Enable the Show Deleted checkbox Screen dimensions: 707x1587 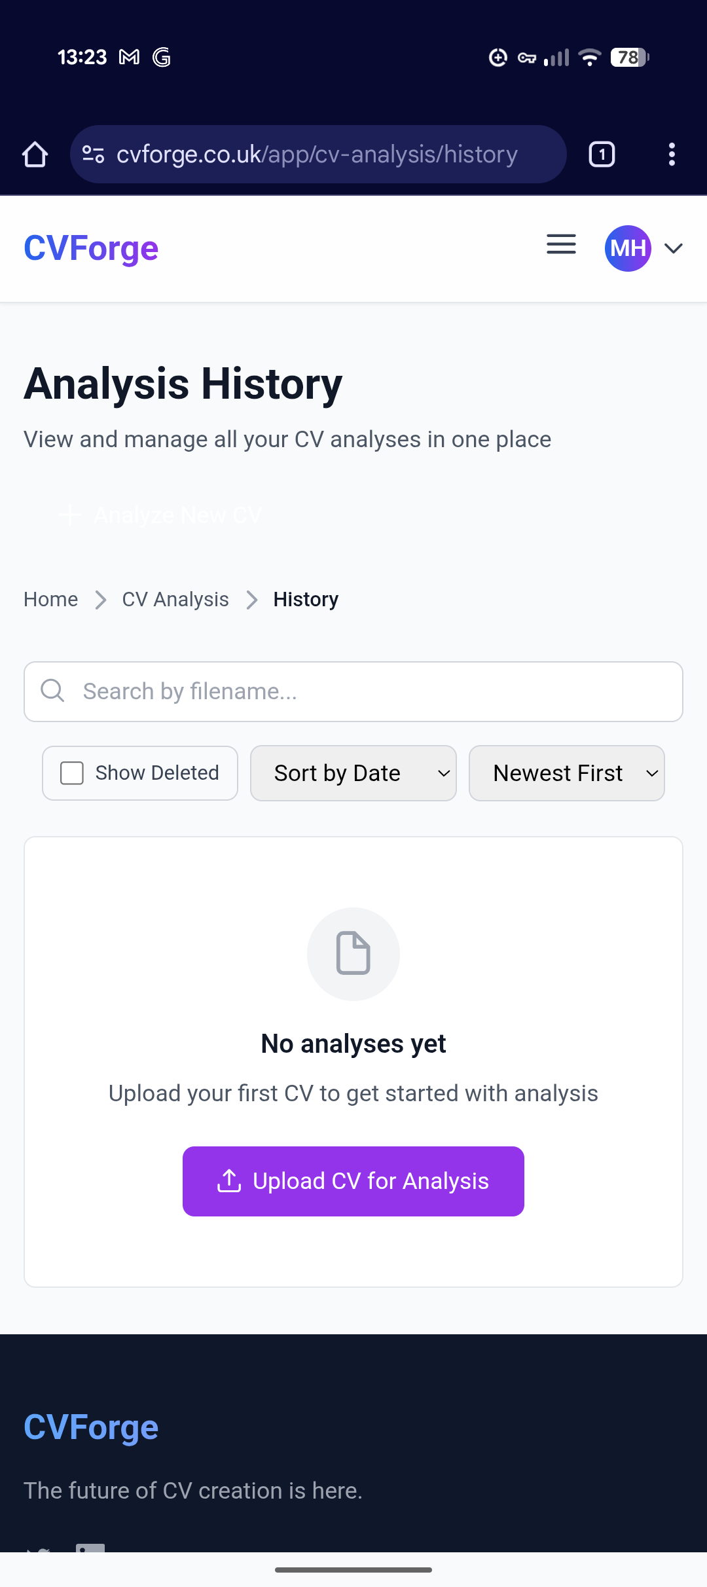(x=72, y=773)
